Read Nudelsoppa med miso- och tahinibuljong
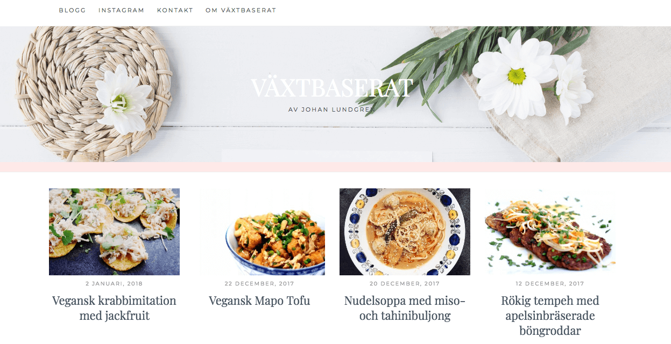This screenshot has width=671, height=344. (x=405, y=308)
